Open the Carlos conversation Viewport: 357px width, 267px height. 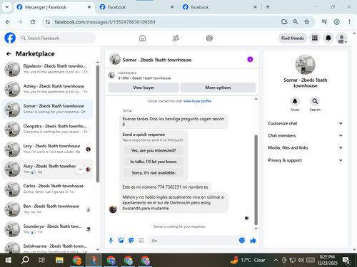[48, 189]
